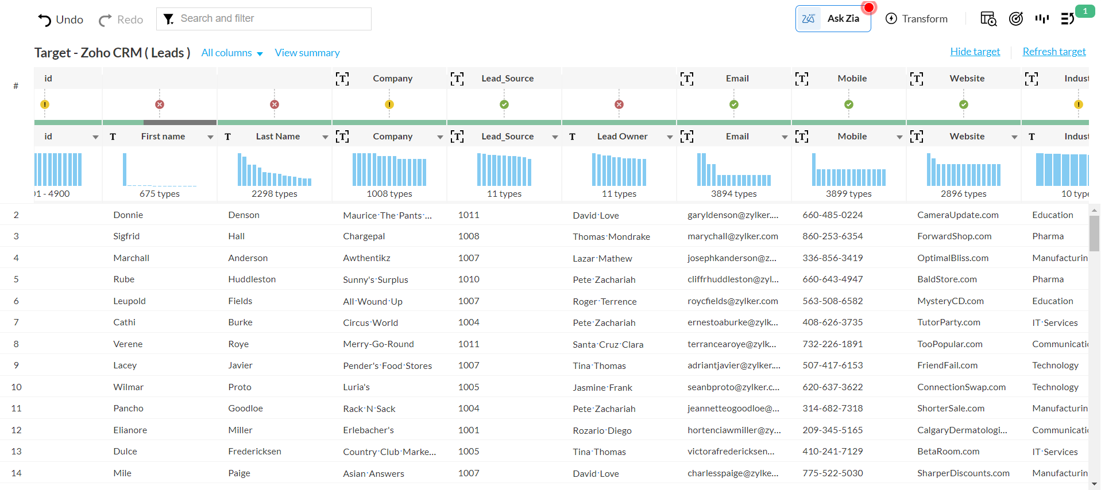Open the source Website column dropdown arrow

click(1014, 137)
